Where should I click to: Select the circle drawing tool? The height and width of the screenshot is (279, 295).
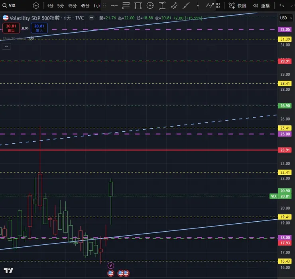[150, 6]
